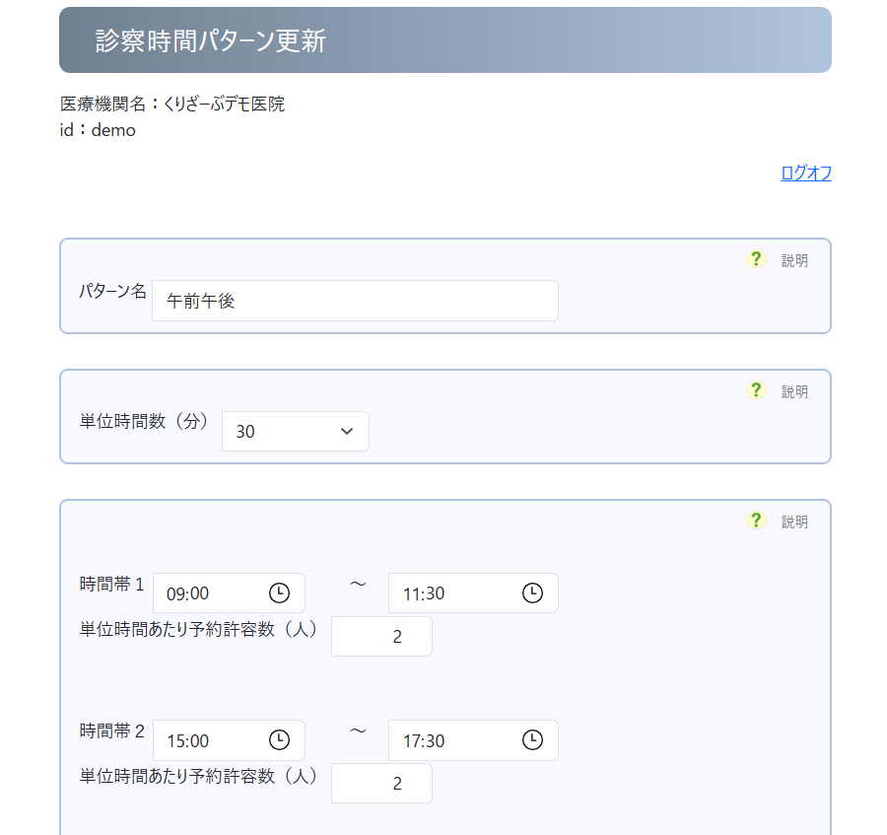Click the ログオフ link
Image resolution: width=887 pixels, height=835 pixels.
[805, 174]
